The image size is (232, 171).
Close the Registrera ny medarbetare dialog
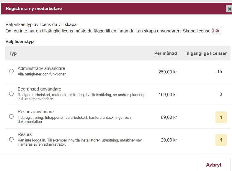[x=229, y=9]
